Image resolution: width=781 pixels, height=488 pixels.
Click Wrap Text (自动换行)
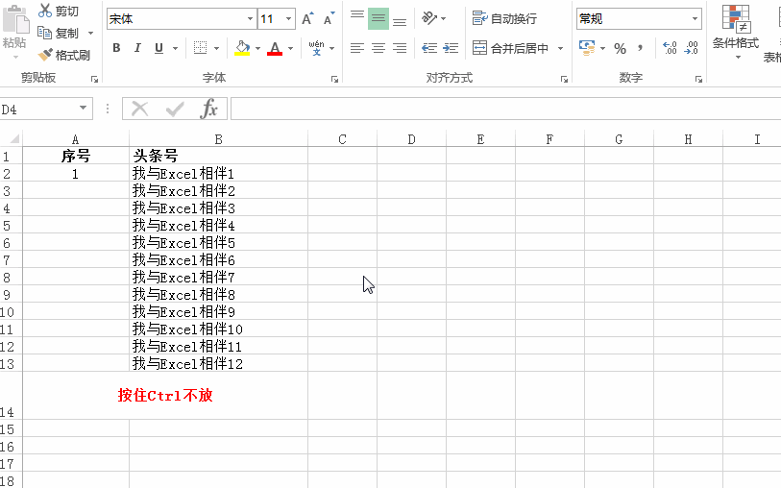504,18
